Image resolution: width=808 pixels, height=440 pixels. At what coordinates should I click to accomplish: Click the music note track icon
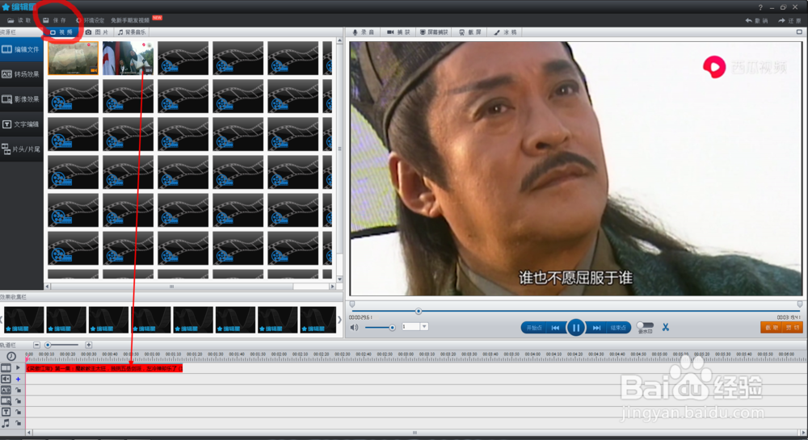pyautogui.click(x=6, y=423)
